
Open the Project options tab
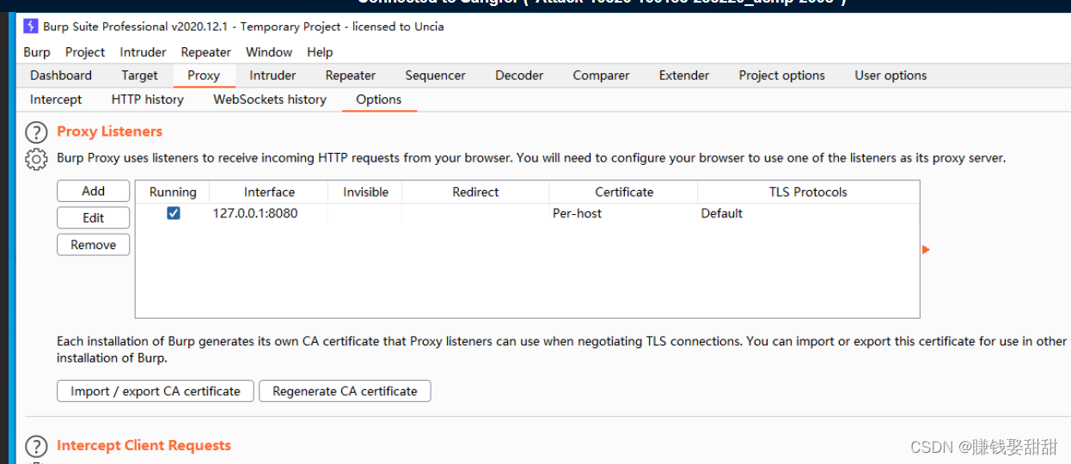click(782, 76)
